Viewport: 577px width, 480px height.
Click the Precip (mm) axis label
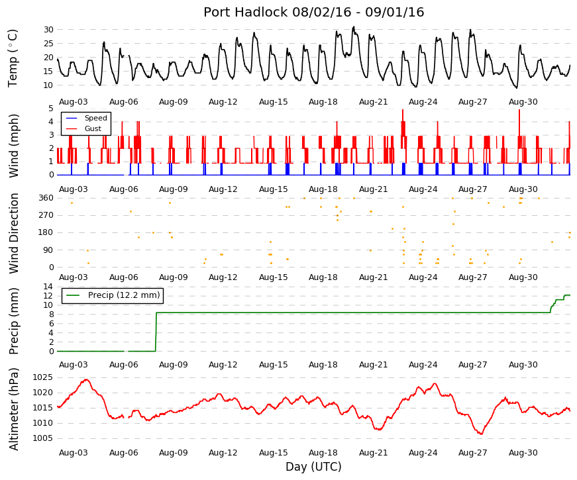(13, 320)
